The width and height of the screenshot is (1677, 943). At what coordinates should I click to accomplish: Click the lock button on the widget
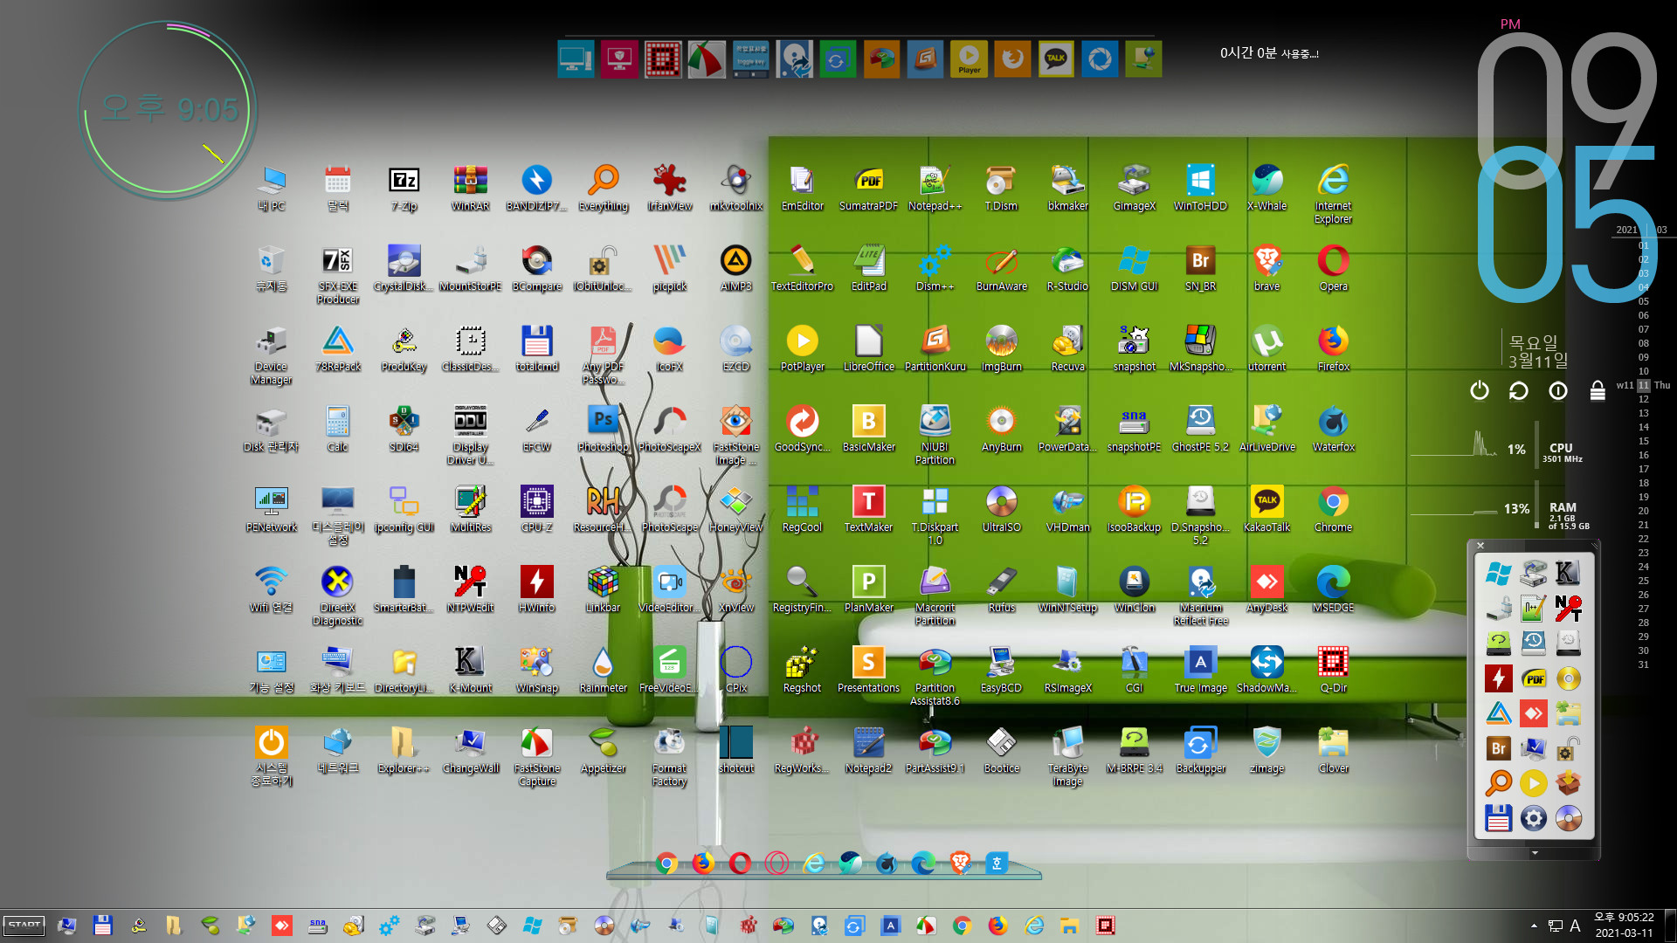pos(1597,390)
